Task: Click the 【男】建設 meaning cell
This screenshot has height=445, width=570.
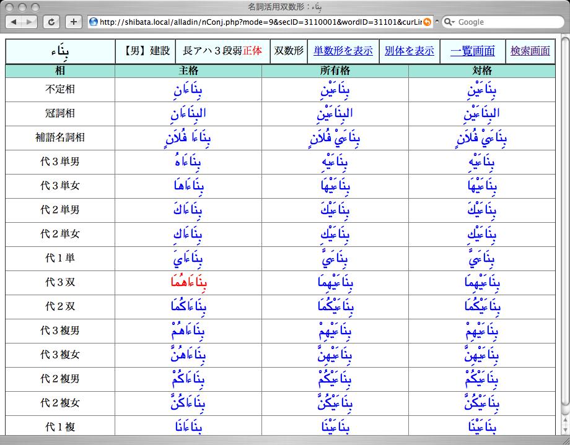Action: pyautogui.click(x=146, y=51)
